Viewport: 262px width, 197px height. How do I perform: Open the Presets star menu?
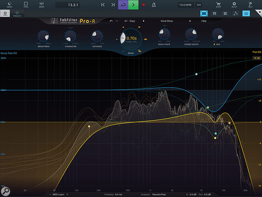pyautogui.click(x=17, y=14)
